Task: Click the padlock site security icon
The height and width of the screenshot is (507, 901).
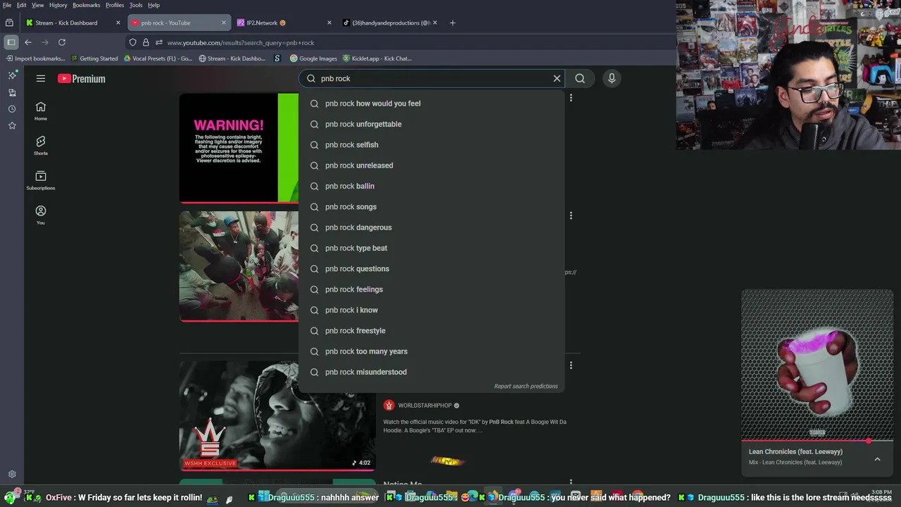Action: click(146, 42)
